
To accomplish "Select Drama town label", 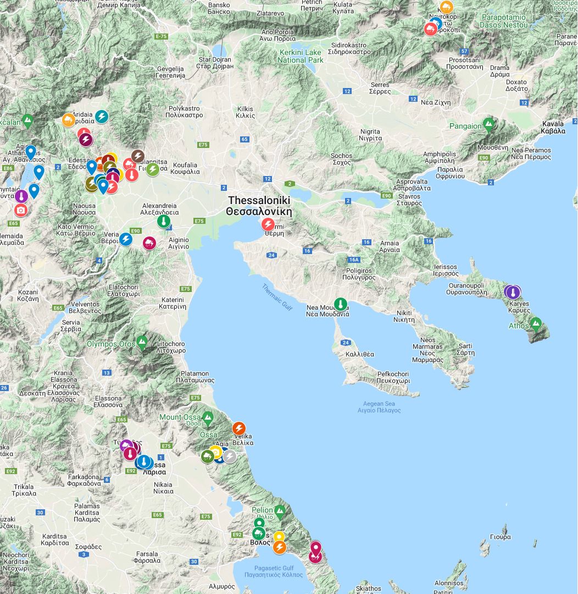I will (499, 71).
